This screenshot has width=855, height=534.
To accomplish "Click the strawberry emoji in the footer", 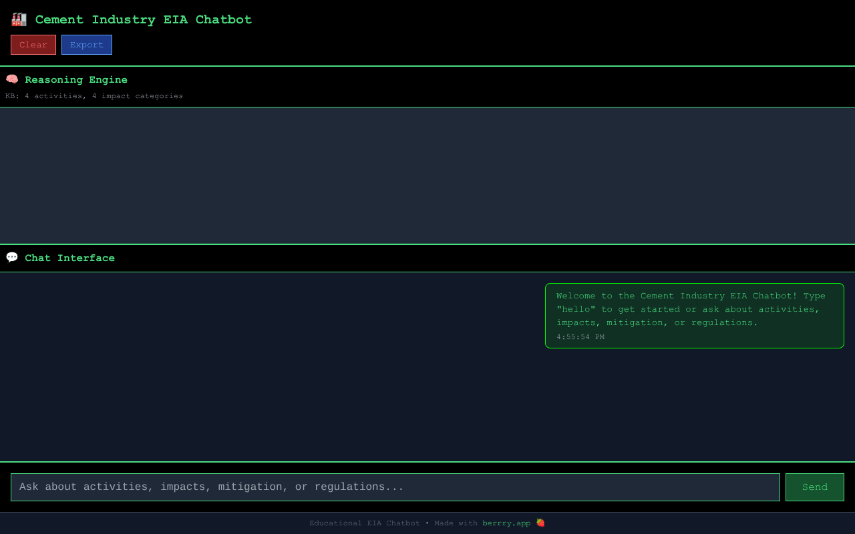I will [x=540, y=523].
